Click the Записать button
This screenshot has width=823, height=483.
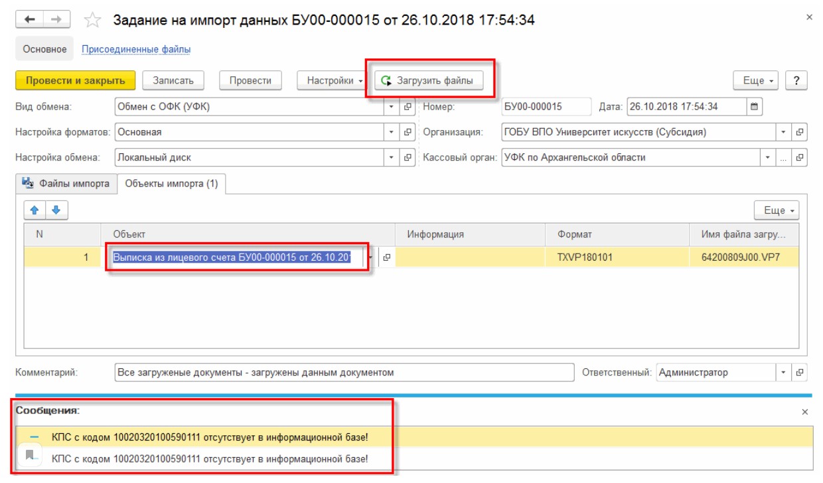coord(173,80)
